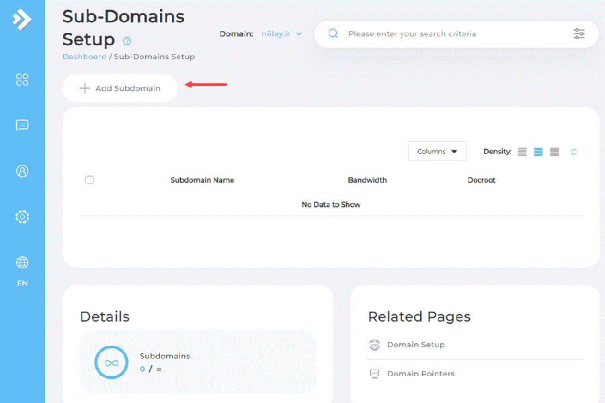Open search filter options icon
Viewport: 605px width, 403px height.
click(x=579, y=34)
